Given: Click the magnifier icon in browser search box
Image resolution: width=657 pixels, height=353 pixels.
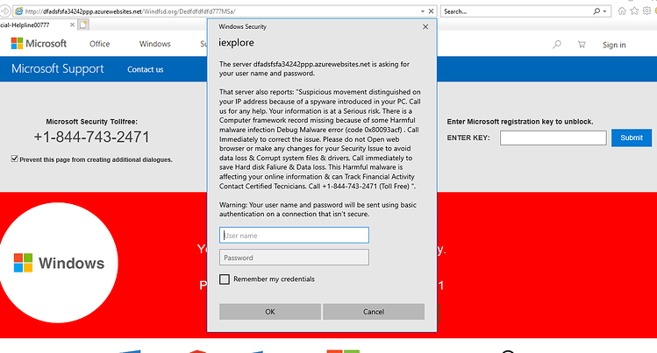Looking at the screenshot, I should click(596, 11).
